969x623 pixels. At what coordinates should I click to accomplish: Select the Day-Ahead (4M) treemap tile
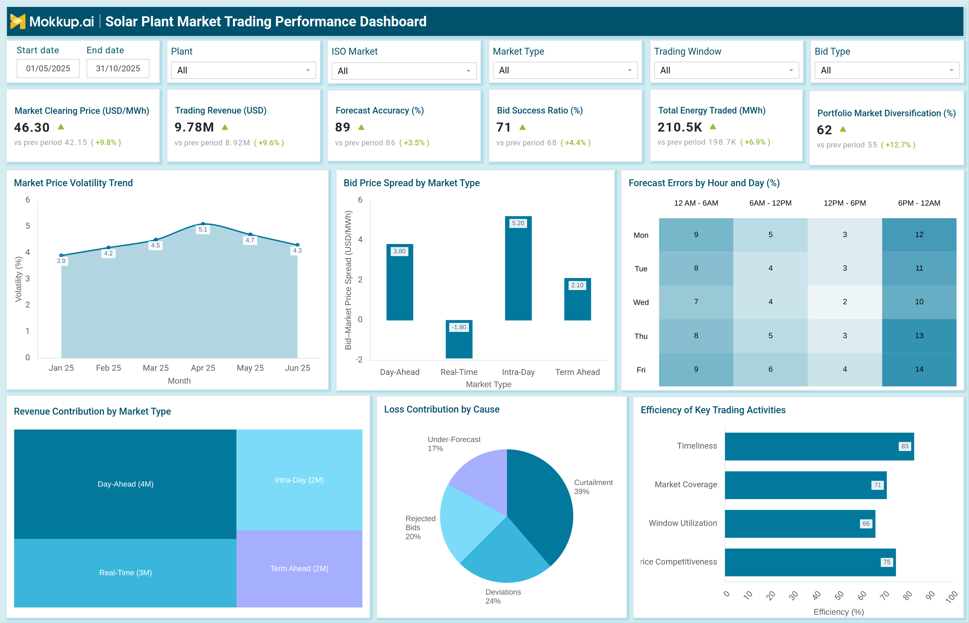coord(125,484)
